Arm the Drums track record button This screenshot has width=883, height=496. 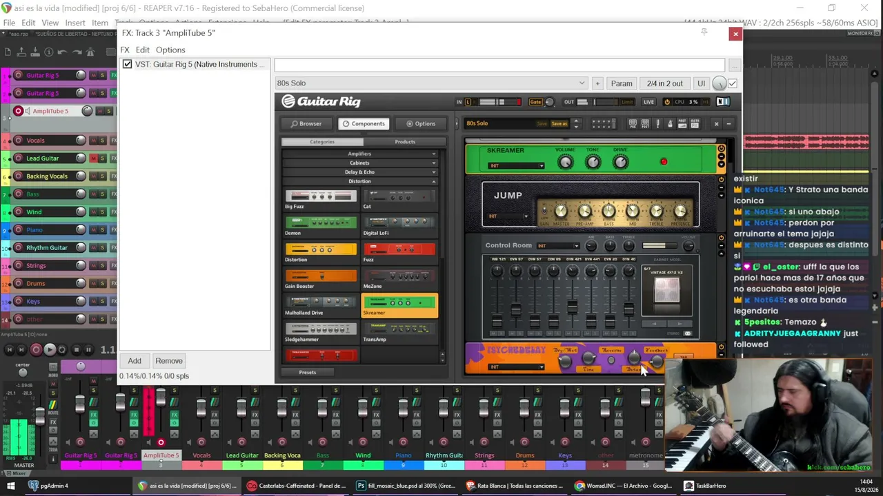click(x=18, y=283)
